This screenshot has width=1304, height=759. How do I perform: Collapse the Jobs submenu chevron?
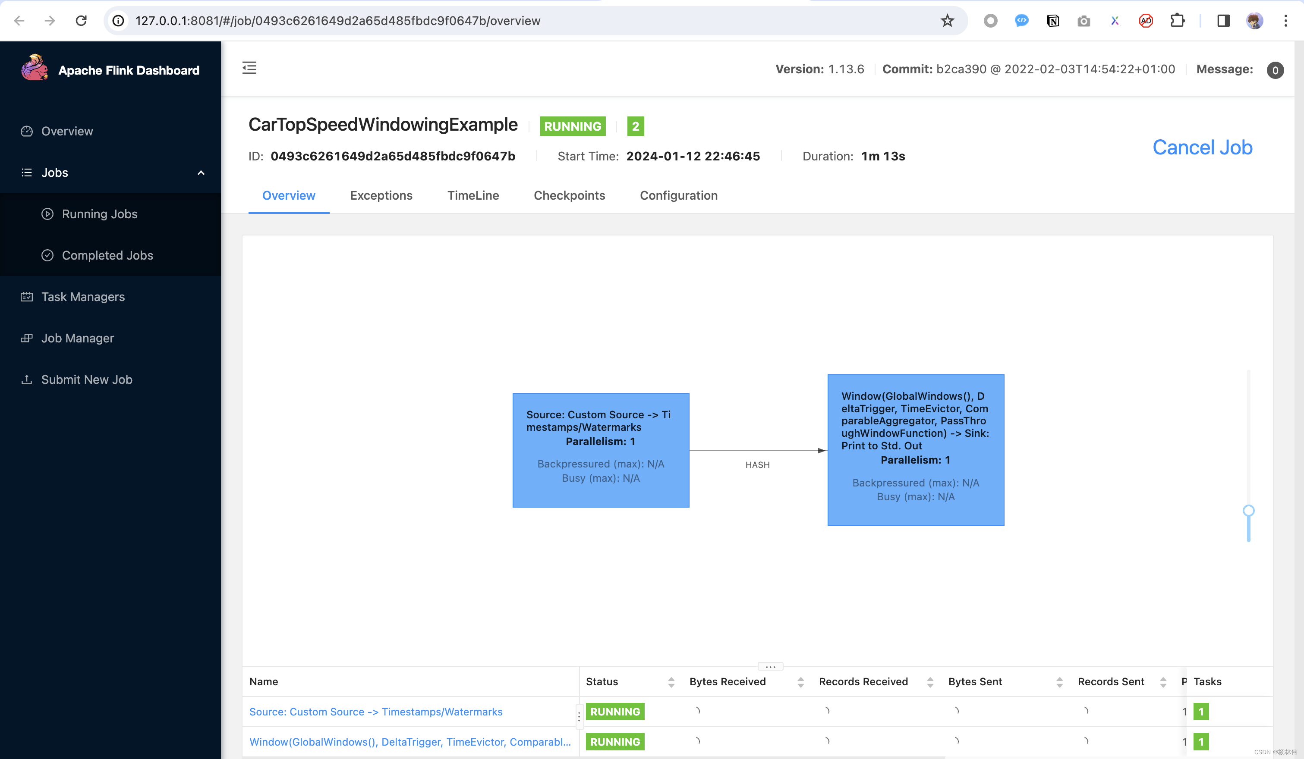(201, 172)
